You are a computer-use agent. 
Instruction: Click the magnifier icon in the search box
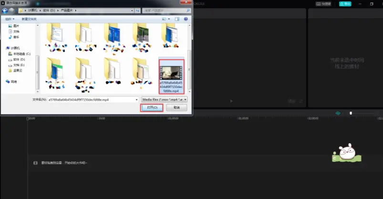click(188, 10)
